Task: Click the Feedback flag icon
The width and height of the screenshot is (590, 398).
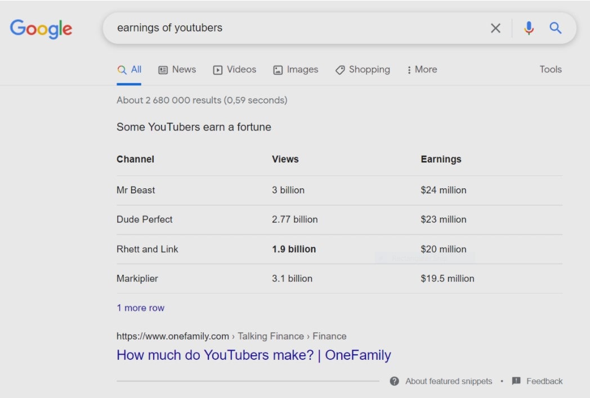Action: (x=516, y=381)
